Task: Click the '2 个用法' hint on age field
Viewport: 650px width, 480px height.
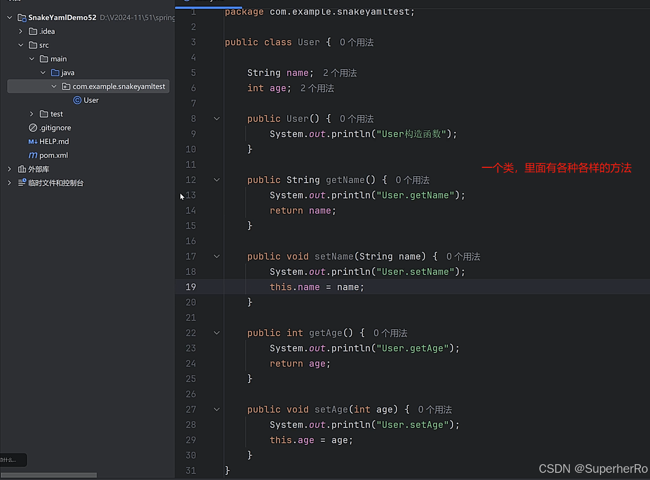Action: pyautogui.click(x=317, y=88)
